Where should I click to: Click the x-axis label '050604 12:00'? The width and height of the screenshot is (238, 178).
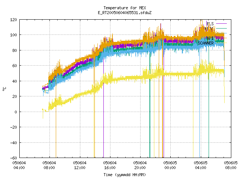[x=80, y=165]
